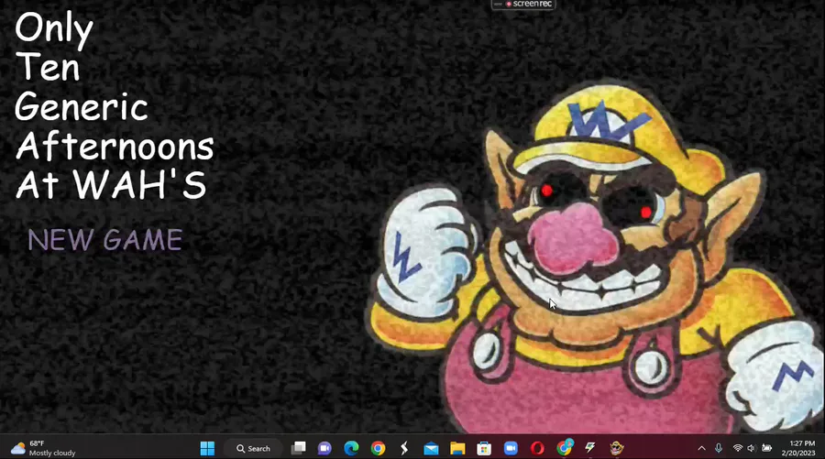
Task: Open the Mail app on the taskbar
Action: (x=431, y=449)
